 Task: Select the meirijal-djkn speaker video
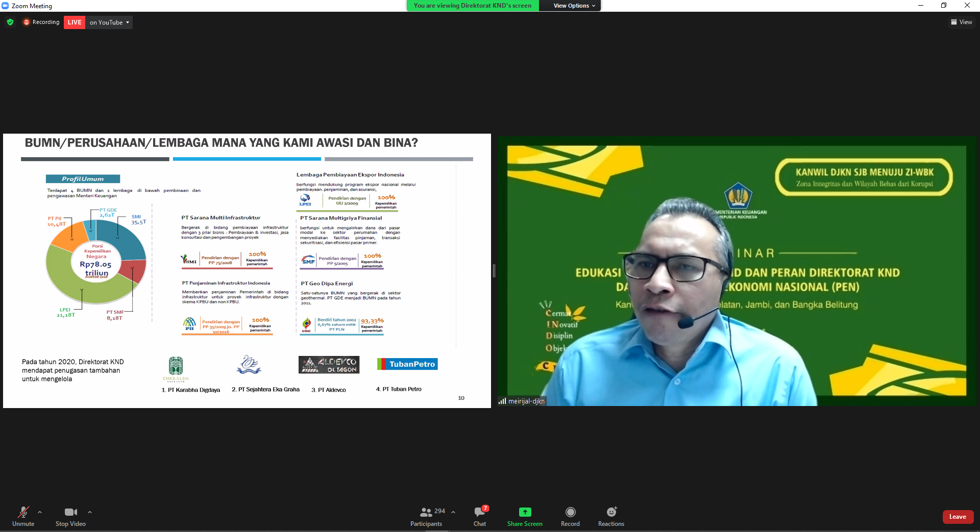point(736,271)
